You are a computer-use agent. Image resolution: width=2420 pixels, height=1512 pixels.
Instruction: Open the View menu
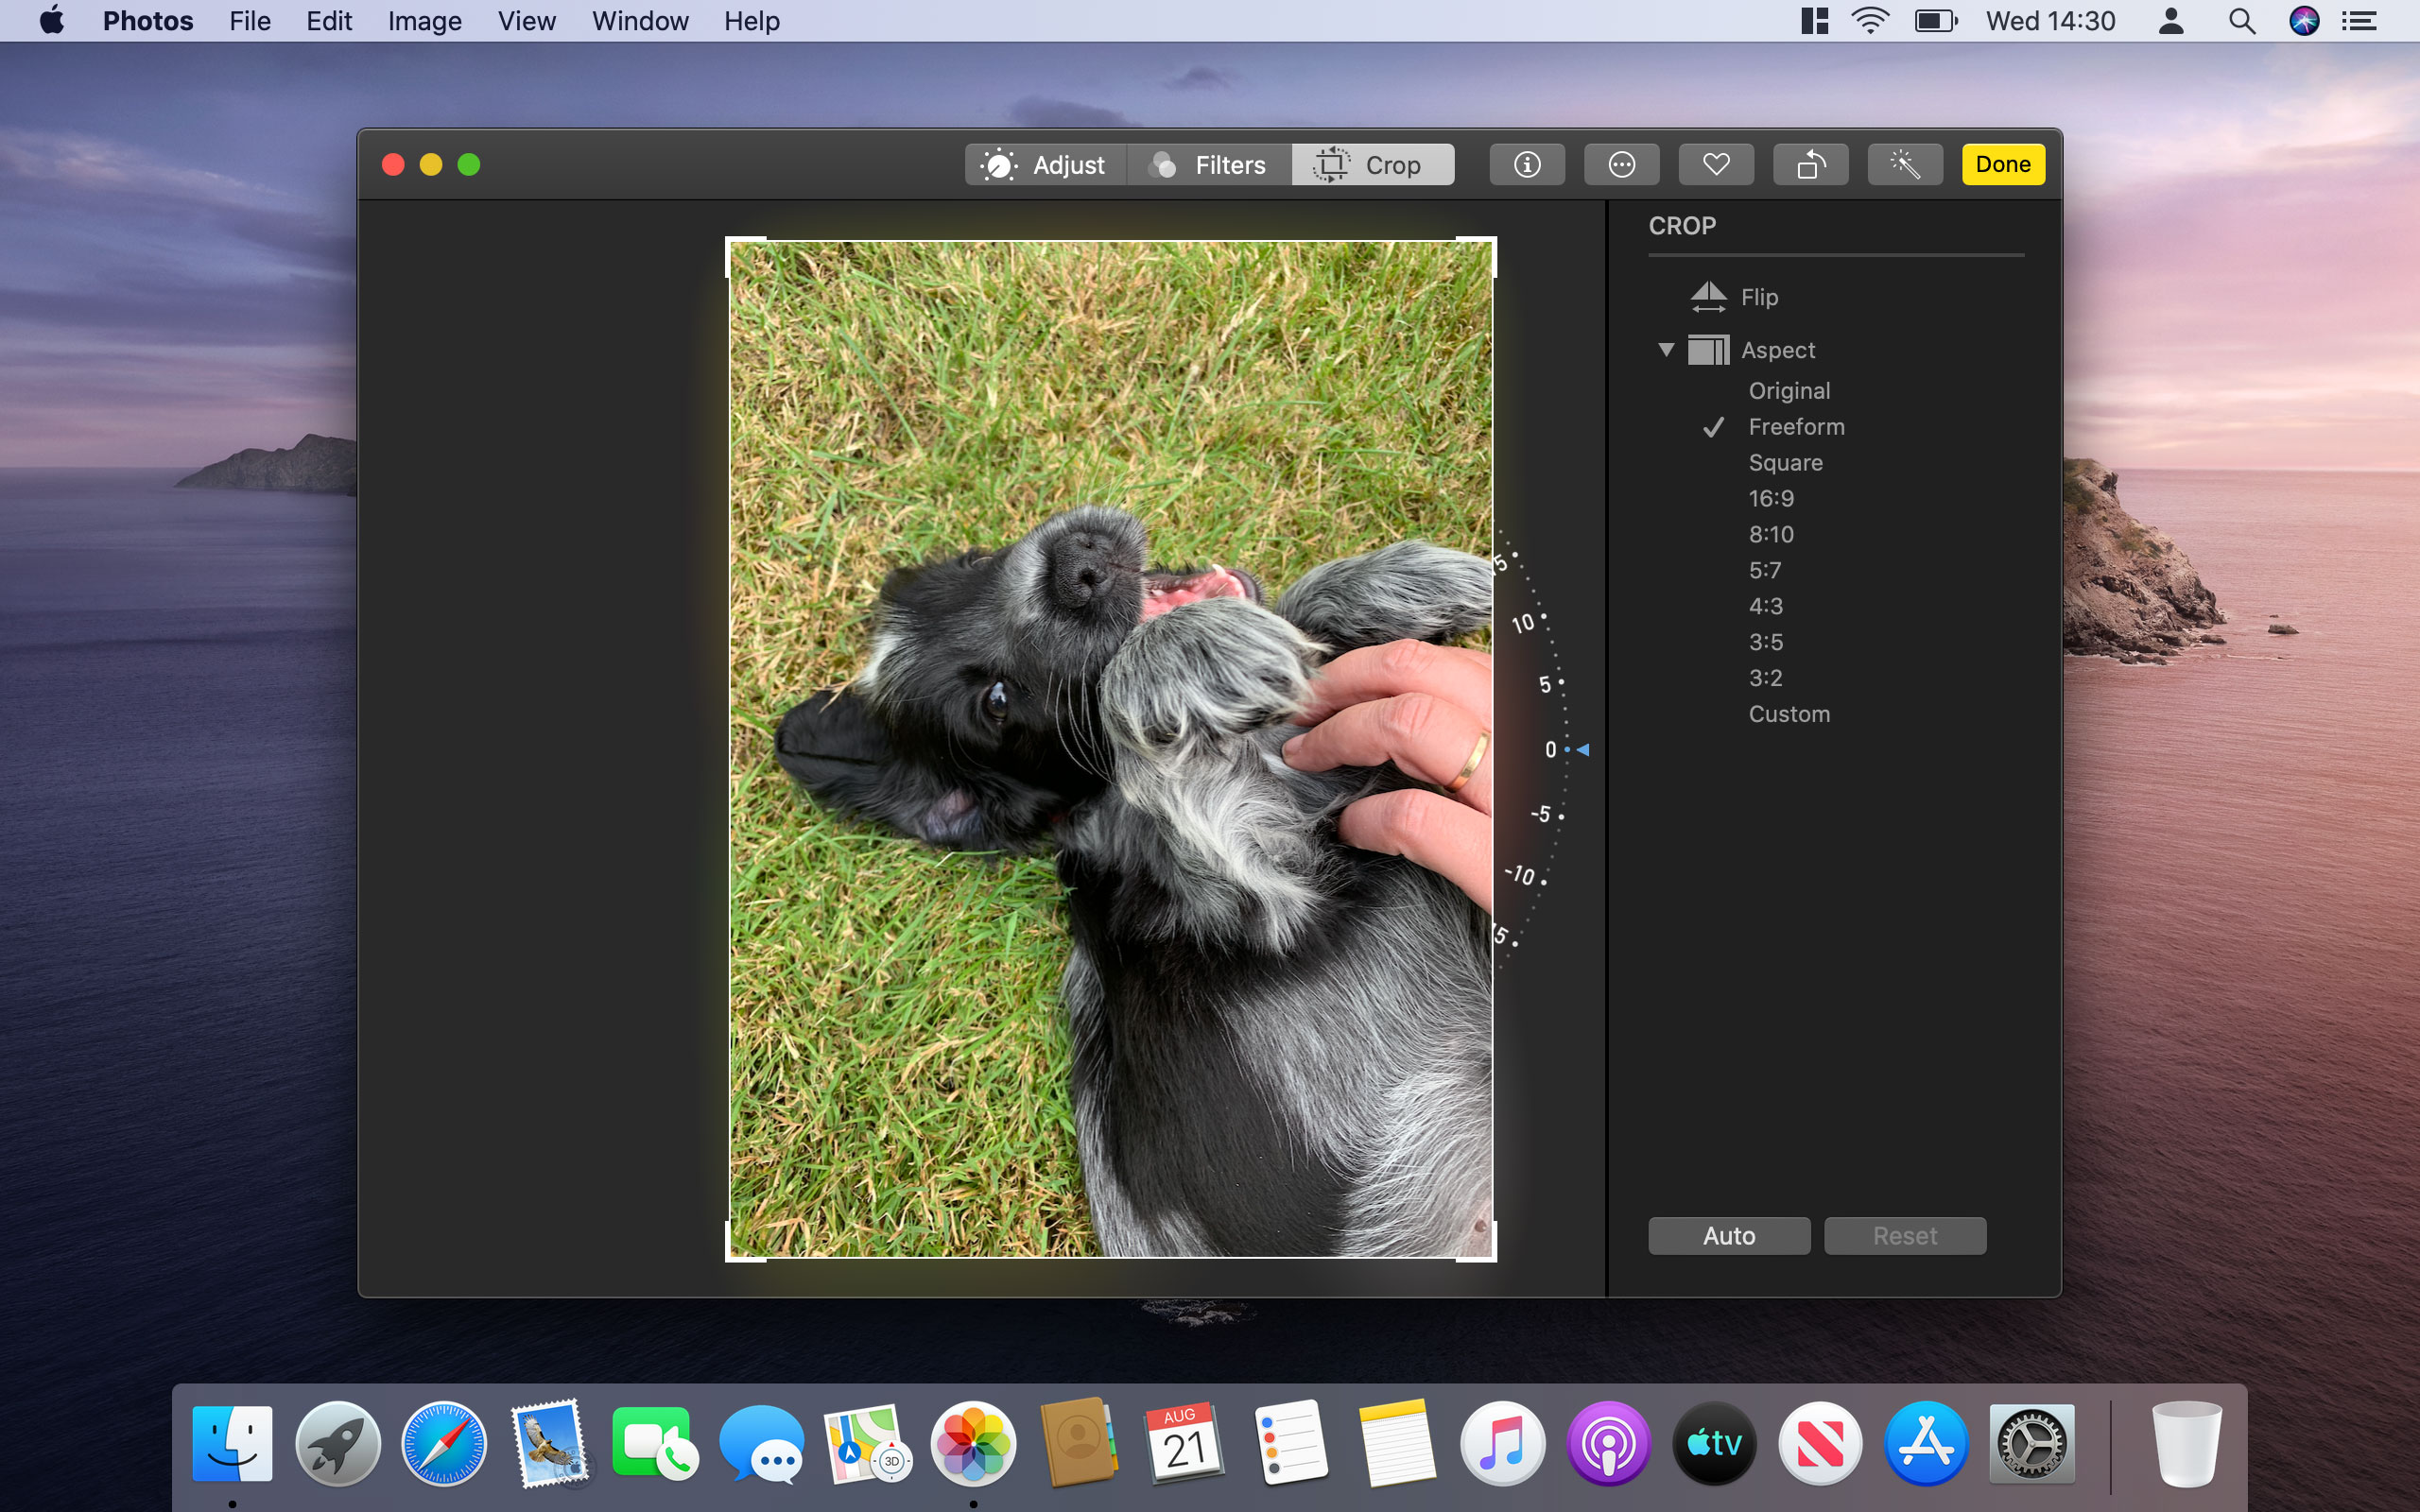(x=526, y=21)
